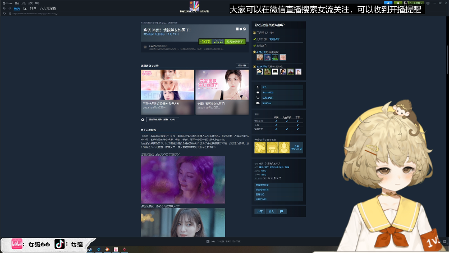This screenshot has width=449, height=253.
Task: Open the pink fourth taskbar icon
Action: (116, 249)
